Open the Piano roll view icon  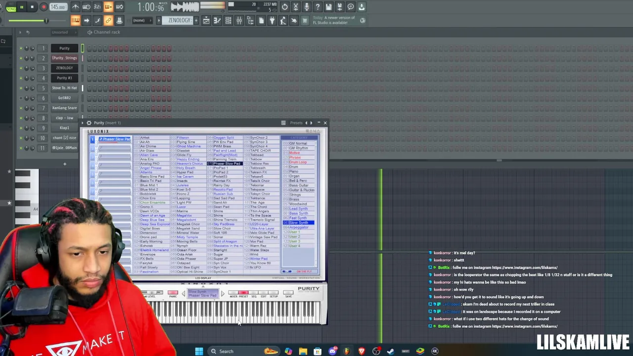[x=217, y=20]
